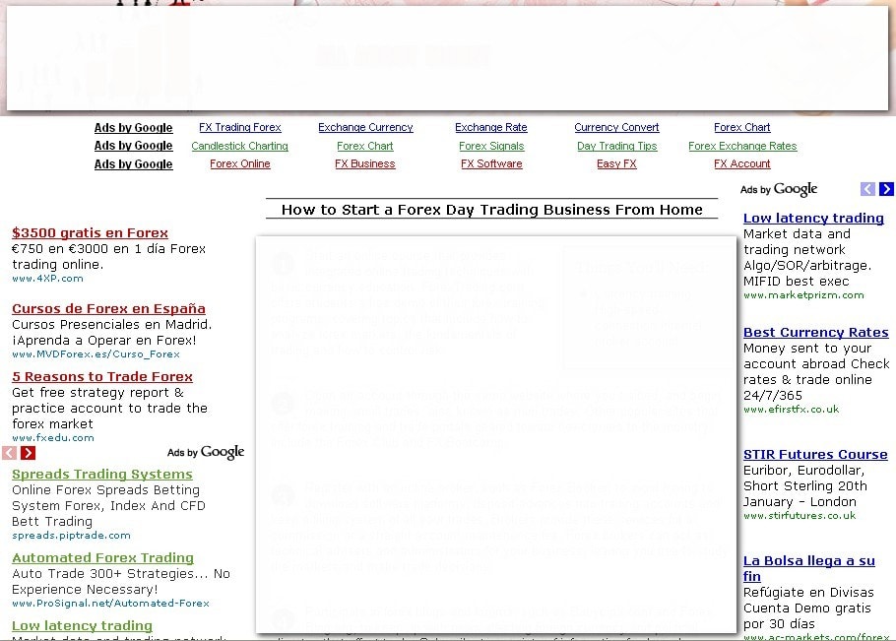Click Ads by Google beside Forex Online
Screen dimensions: 896x641
133,164
